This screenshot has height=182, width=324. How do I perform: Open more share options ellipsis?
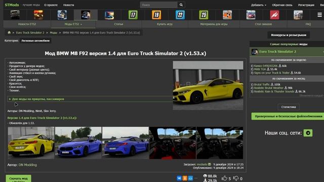click(196, 178)
